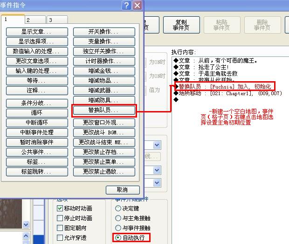Open the 增减武器 command
This screenshot has height=244, width=289.
pos(104,91)
